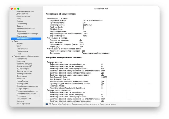Open Frameworks in software list

(22, 59)
